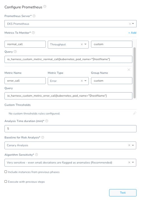Screen dimensions: 165x200
Task: Expand the Prometheus Server dropdown
Action: tap(133, 24)
